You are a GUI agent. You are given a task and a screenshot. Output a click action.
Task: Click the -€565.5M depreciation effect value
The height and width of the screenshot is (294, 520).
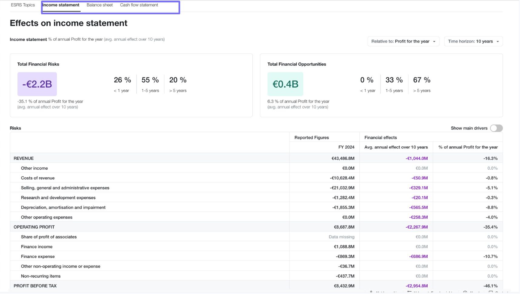[418, 207]
